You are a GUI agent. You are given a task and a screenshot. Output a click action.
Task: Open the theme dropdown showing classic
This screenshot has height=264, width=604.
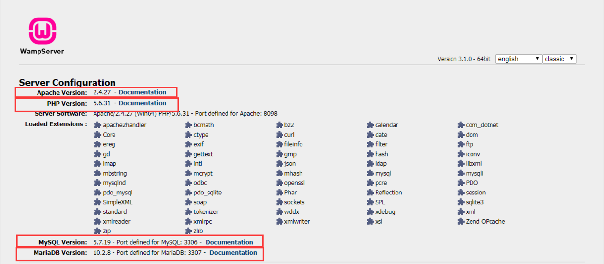pyautogui.click(x=560, y=59)
